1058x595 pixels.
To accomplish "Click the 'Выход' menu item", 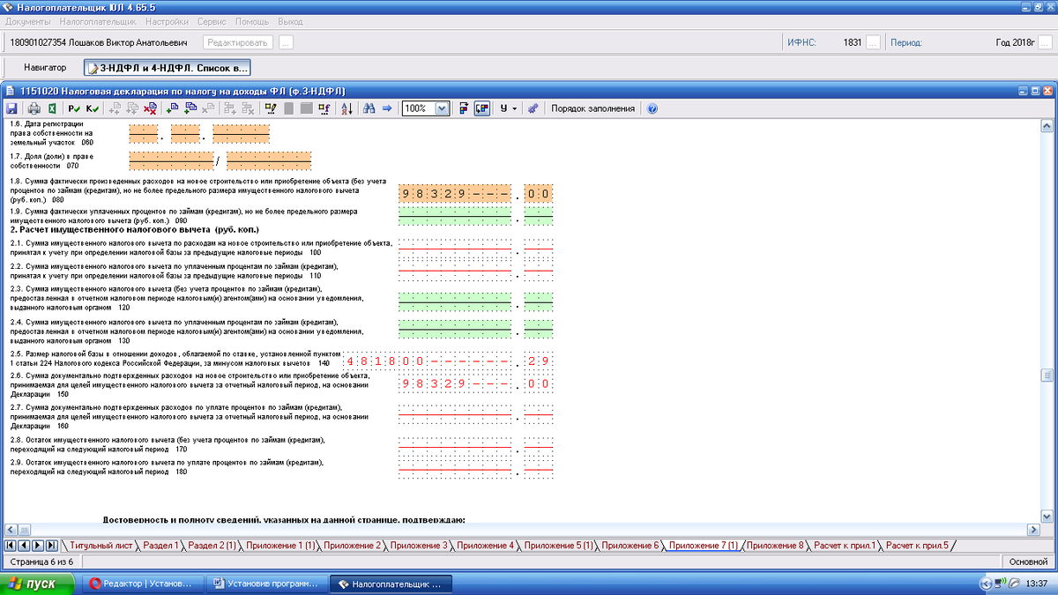I will click(290, 20).
